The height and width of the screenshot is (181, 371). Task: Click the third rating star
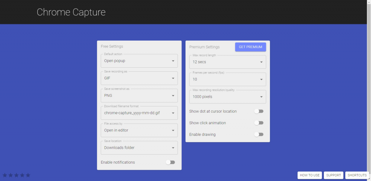point(16,175)
